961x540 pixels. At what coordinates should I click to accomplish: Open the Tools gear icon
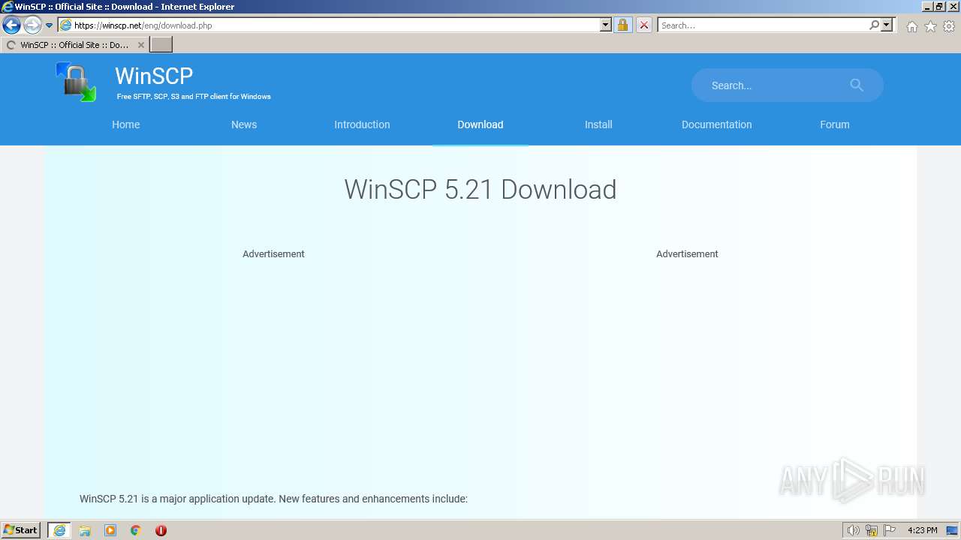[x=949, y=26]
